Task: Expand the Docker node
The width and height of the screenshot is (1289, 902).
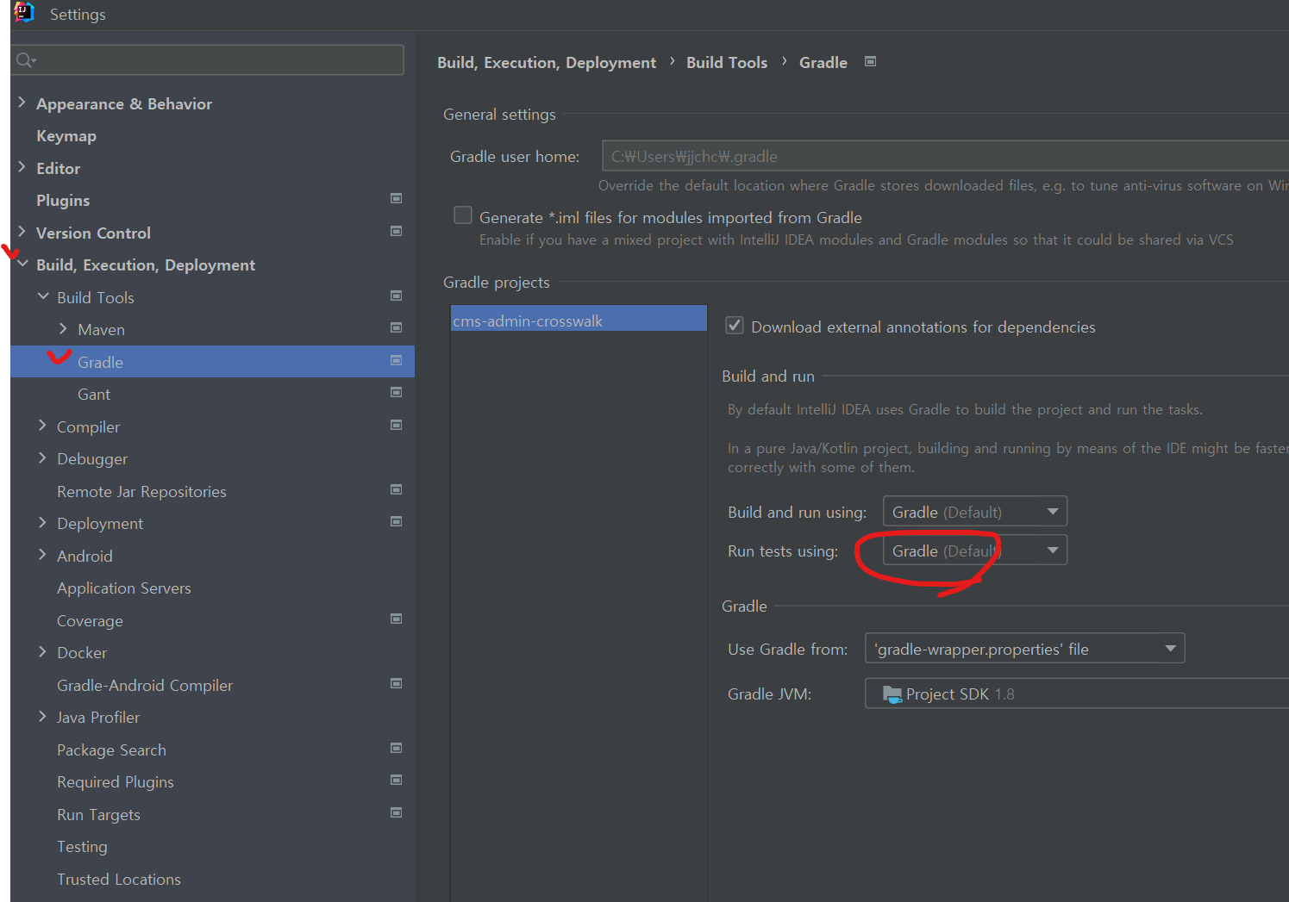Action: point(43,651)
